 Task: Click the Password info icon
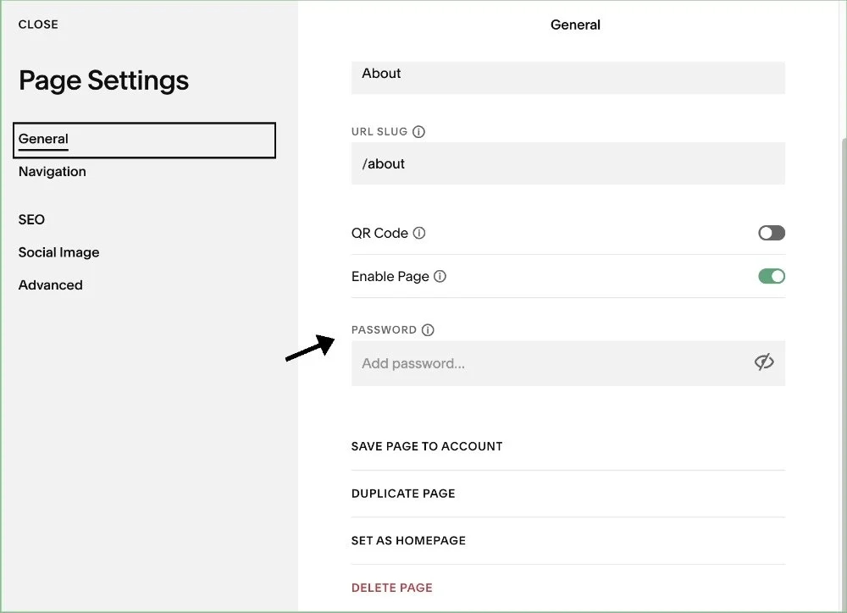tap(428, 330)
